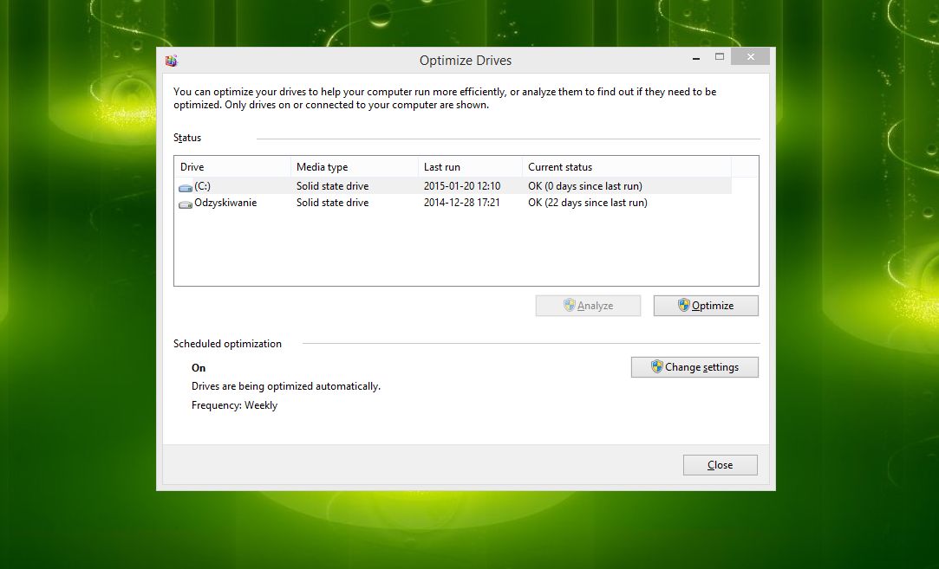The width and height of the screenshot is (939, 569).
Task: Select the (C:) drive name text
Action: click(202, 186)
